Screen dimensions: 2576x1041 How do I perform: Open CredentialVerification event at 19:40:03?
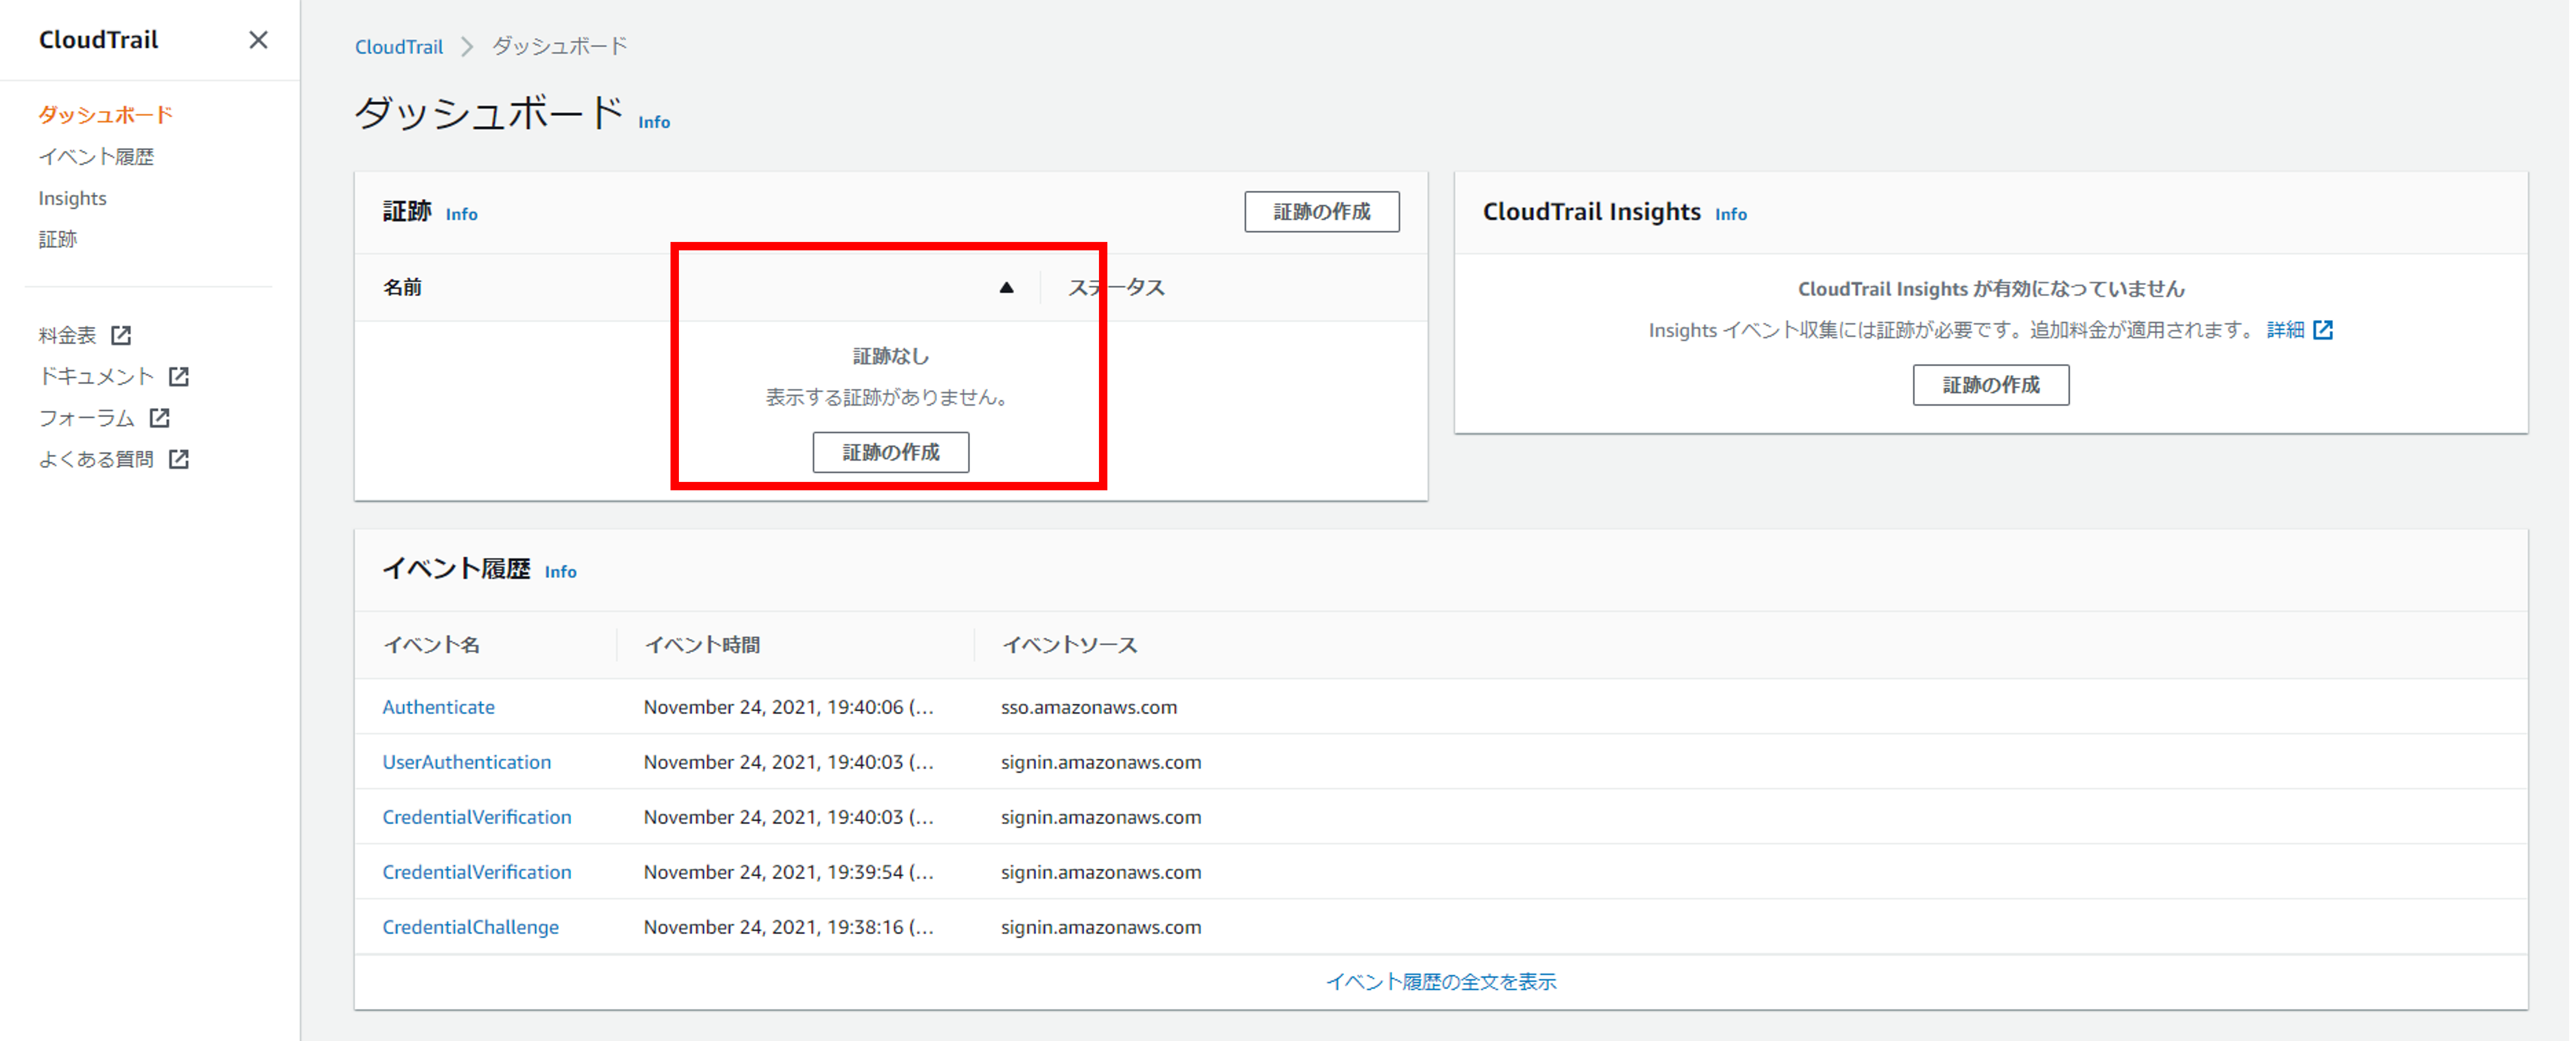(x=477, y=817)
